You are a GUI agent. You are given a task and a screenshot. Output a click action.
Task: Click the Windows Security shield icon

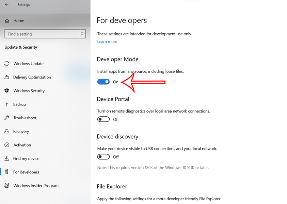[x=7, y=91]
